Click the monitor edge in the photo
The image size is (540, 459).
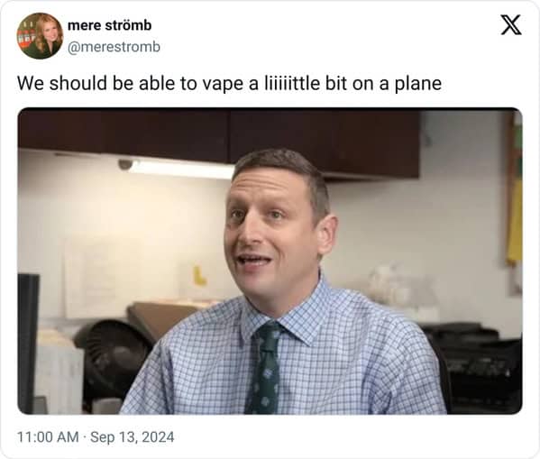click(x=28, y=344)
